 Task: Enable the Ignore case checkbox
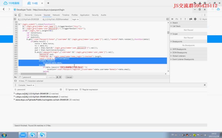tap(67, 89)
